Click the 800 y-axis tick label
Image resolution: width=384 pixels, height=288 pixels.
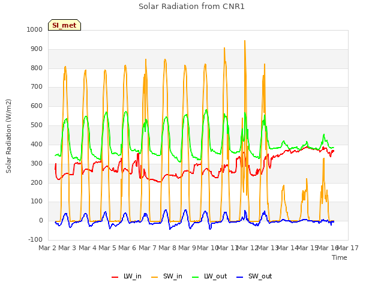click(x=37, y=68)
